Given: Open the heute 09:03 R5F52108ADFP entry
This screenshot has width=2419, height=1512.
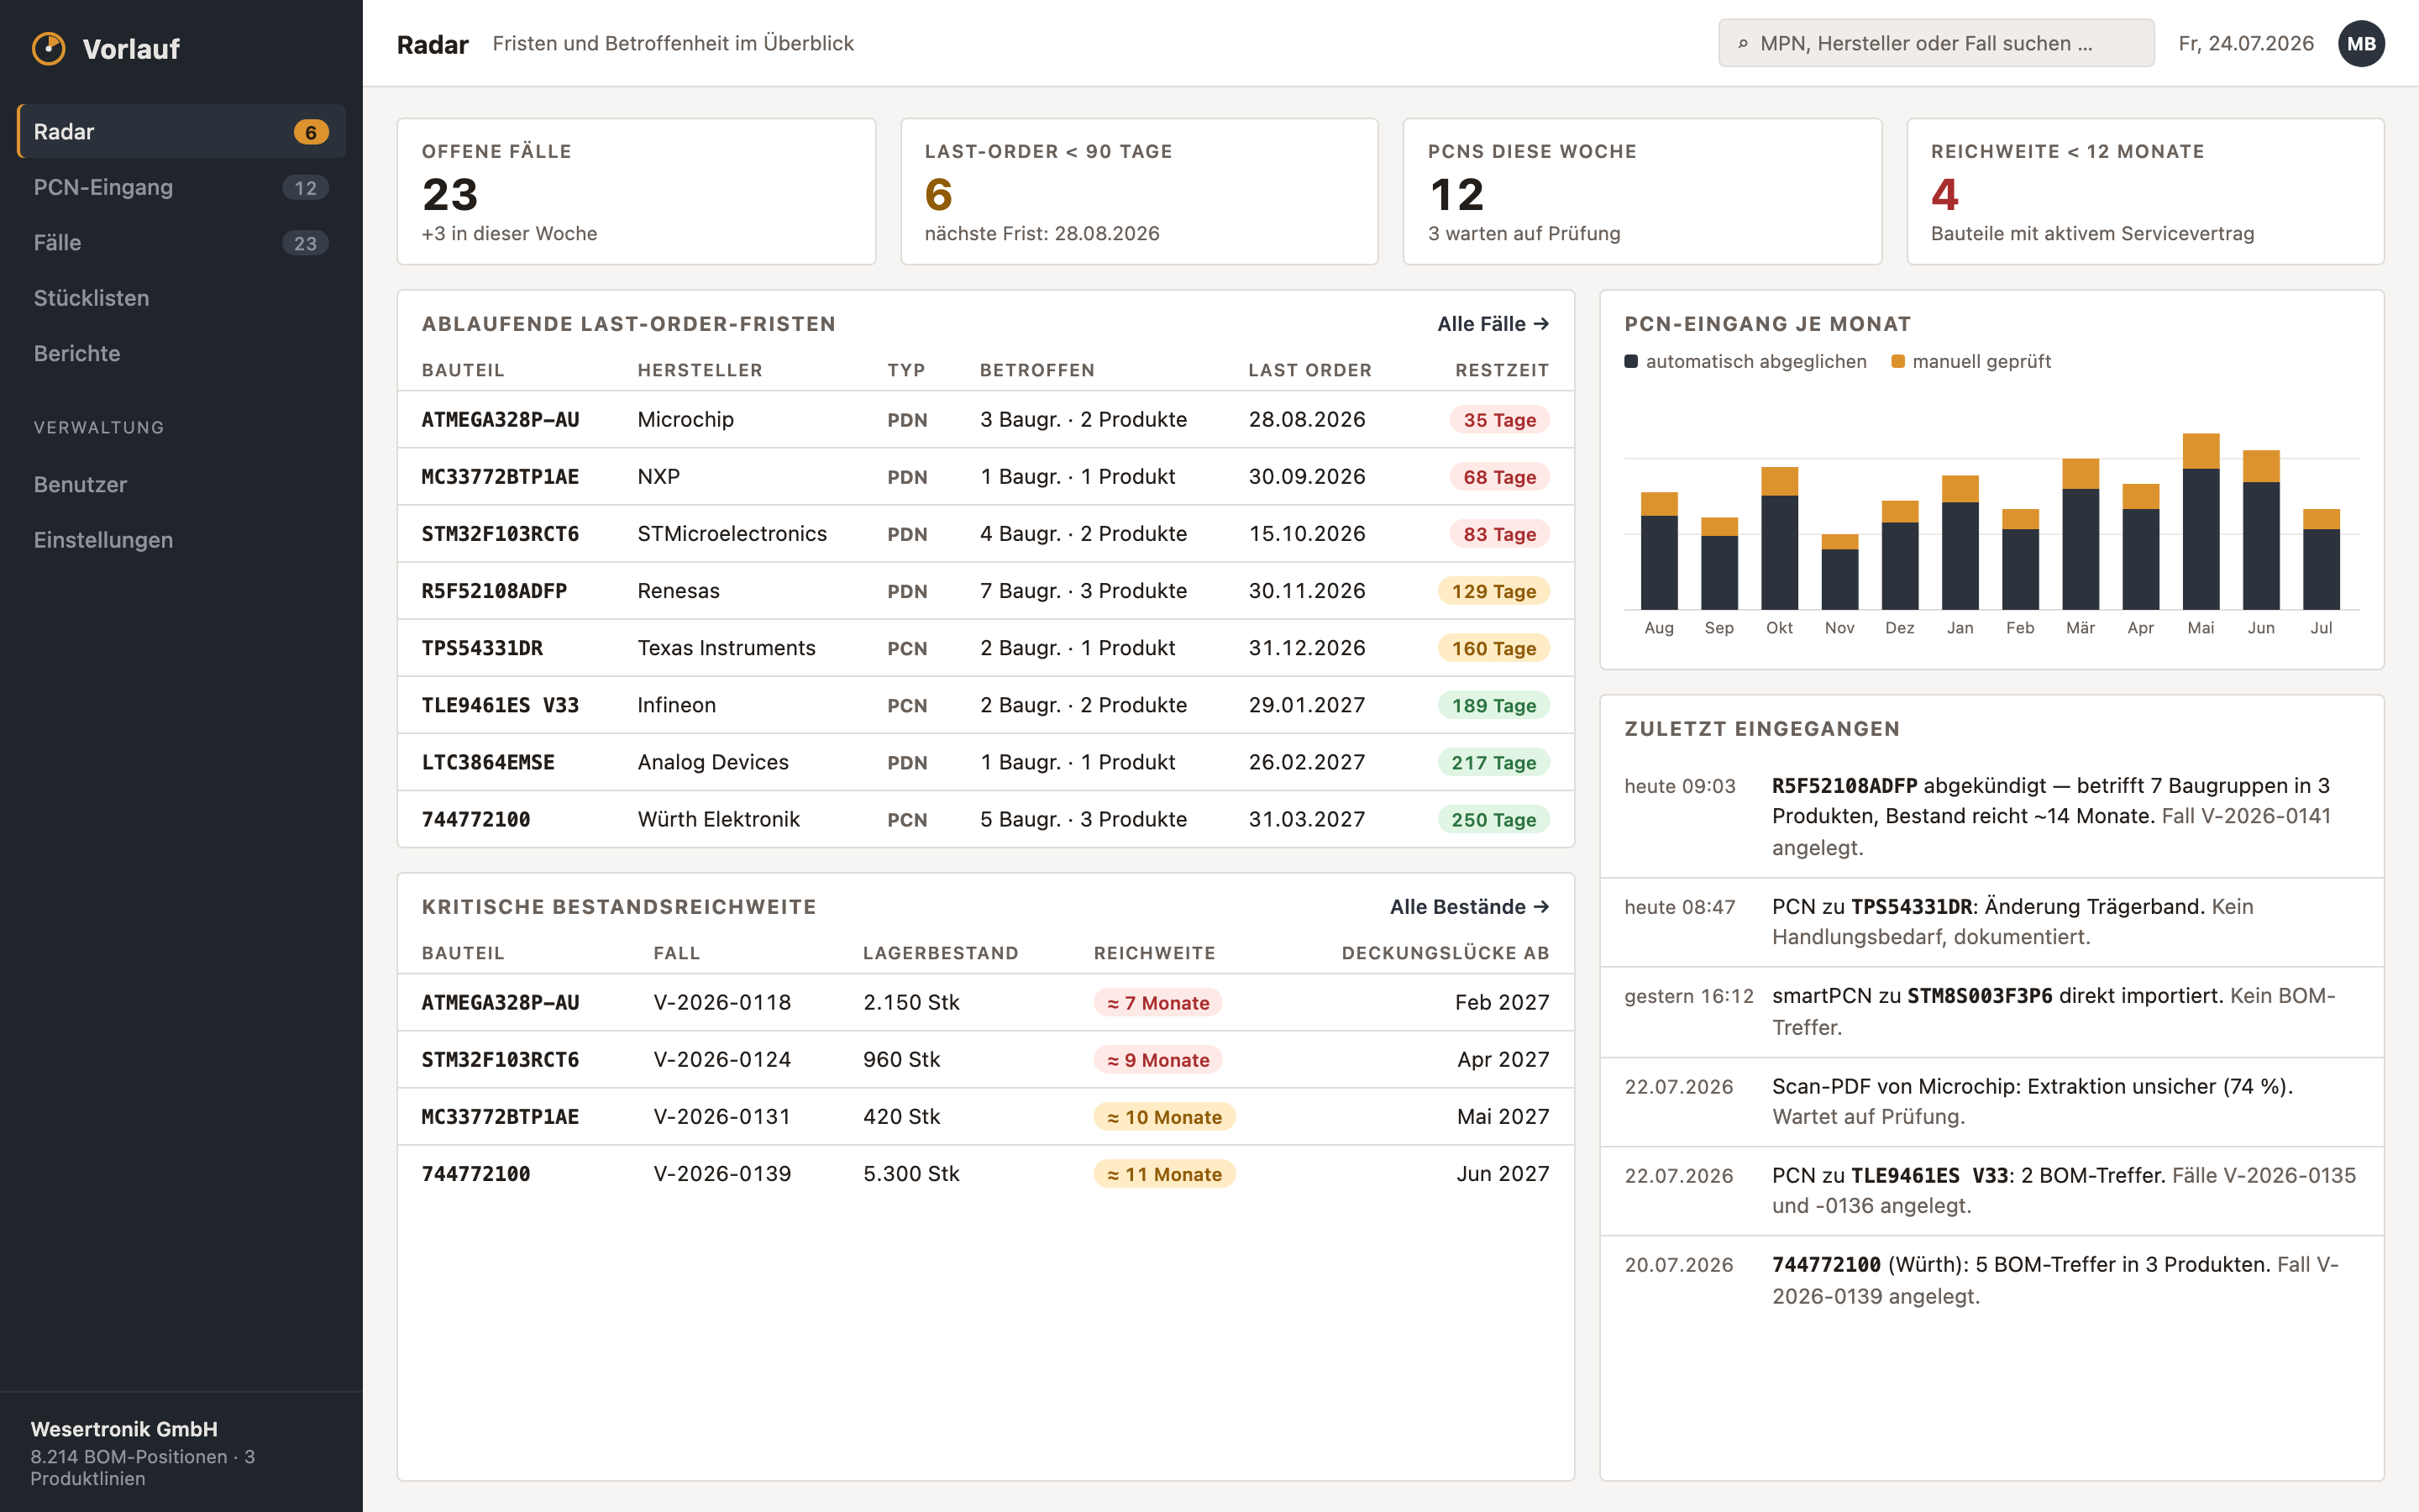Looking at the screenshot, I should 1991,816.
